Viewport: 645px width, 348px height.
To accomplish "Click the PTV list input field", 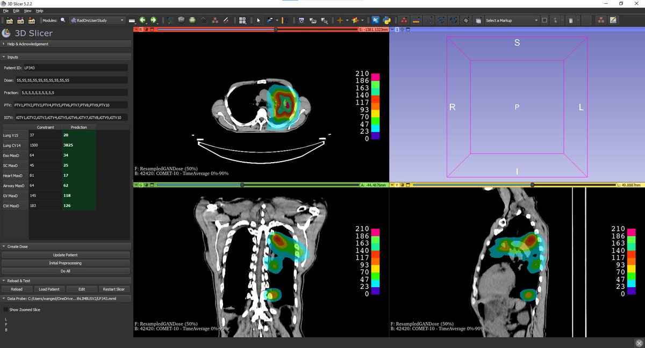I will 71,105.
